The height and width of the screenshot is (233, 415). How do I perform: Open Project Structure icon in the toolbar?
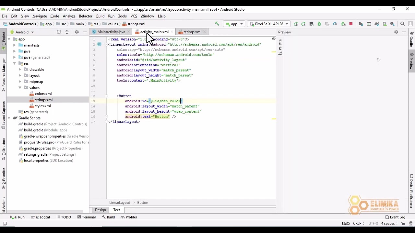(361, 24)
